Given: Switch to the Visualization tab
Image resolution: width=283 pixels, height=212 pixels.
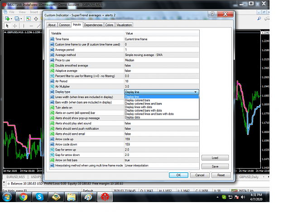Looking at the screenshot, I should coord(124,25).
